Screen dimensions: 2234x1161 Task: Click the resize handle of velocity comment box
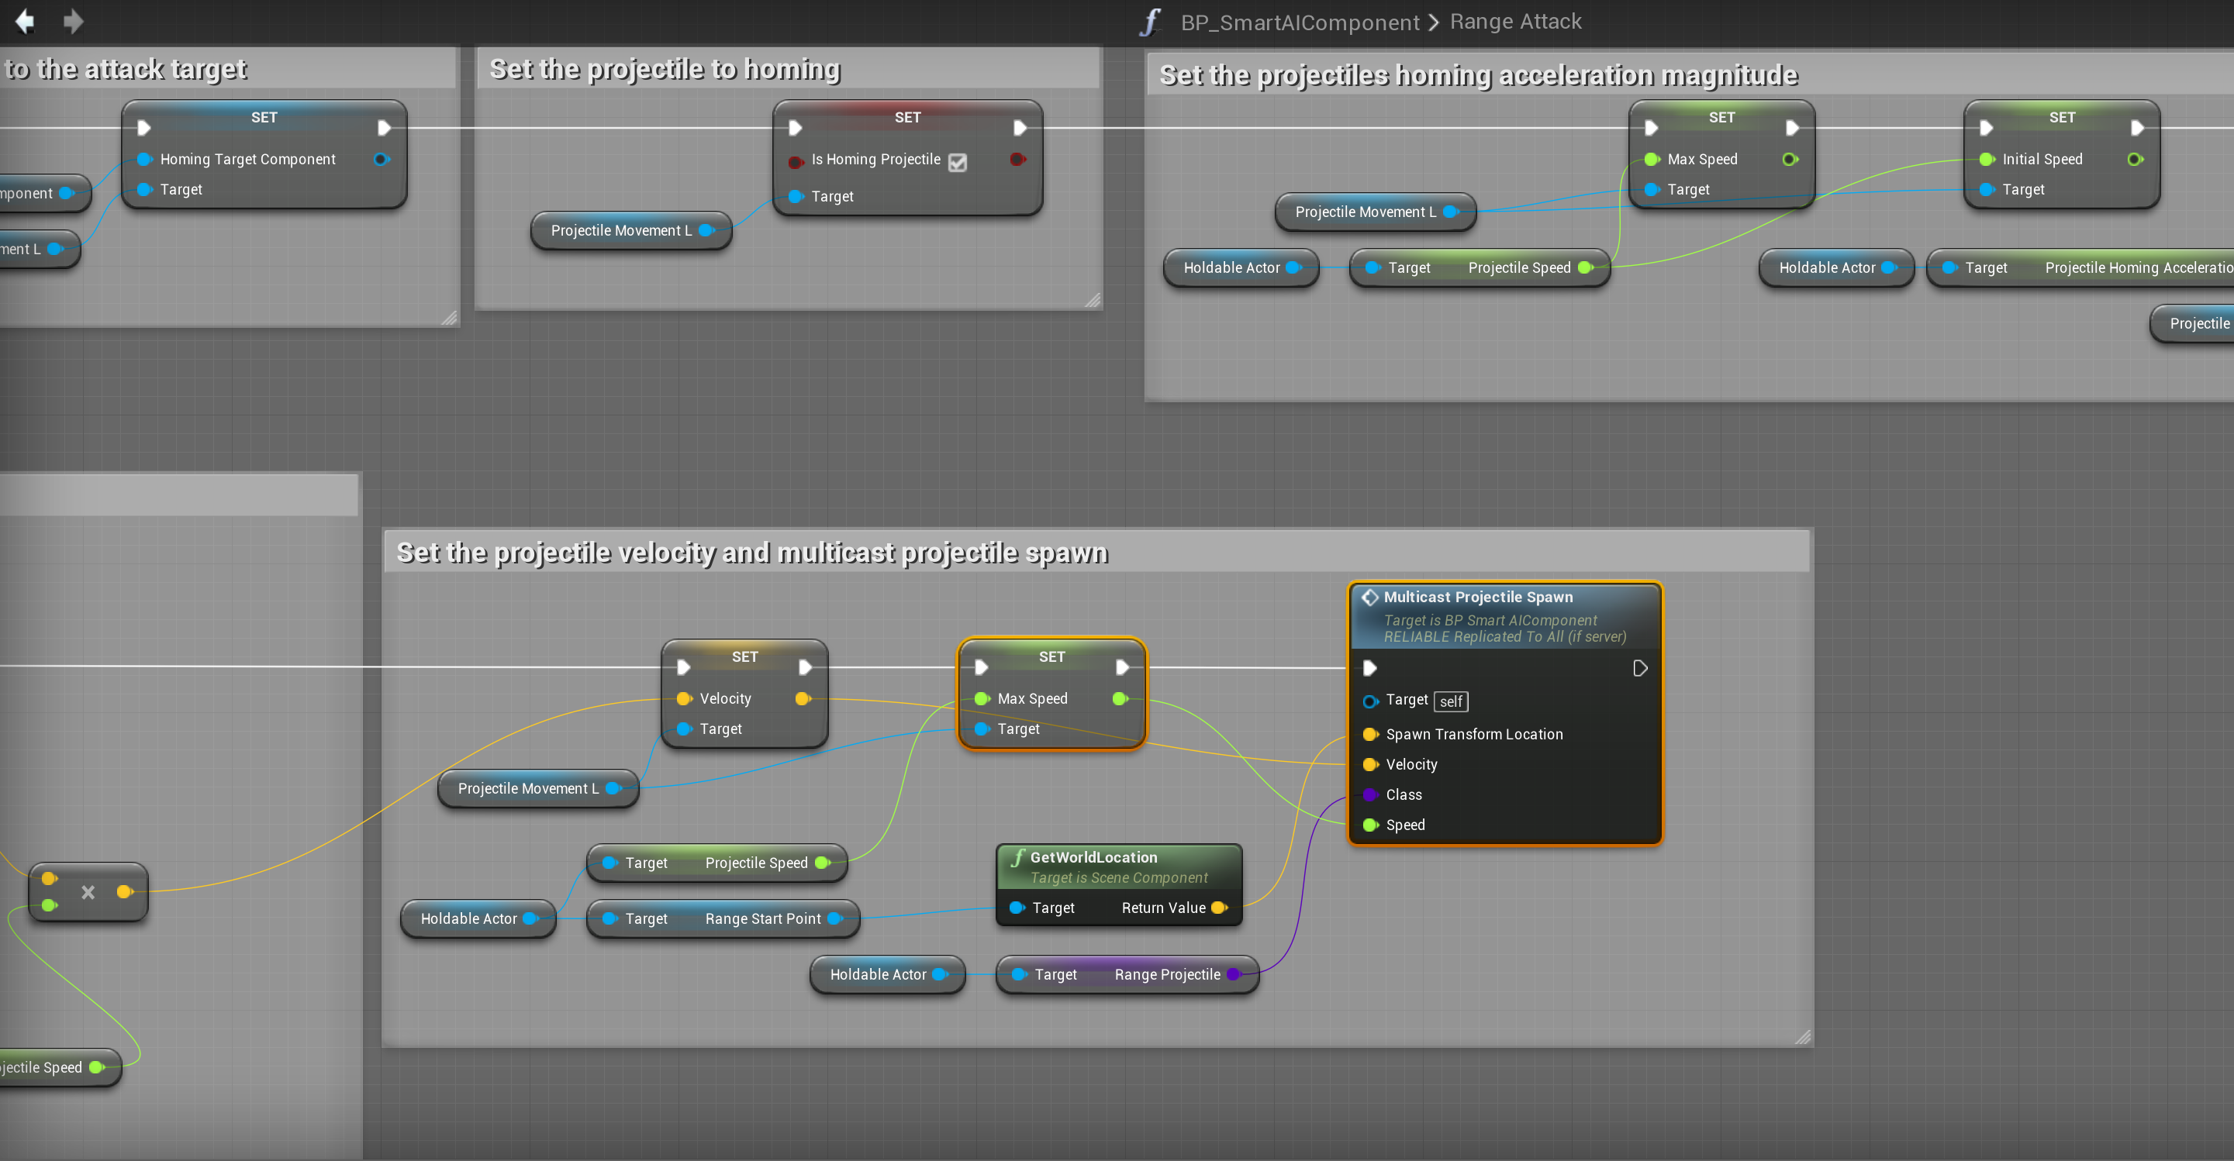1802,1036
